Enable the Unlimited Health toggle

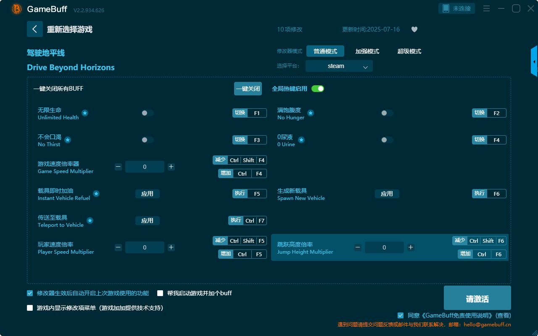pyautogui.click(x=147, y=113)
